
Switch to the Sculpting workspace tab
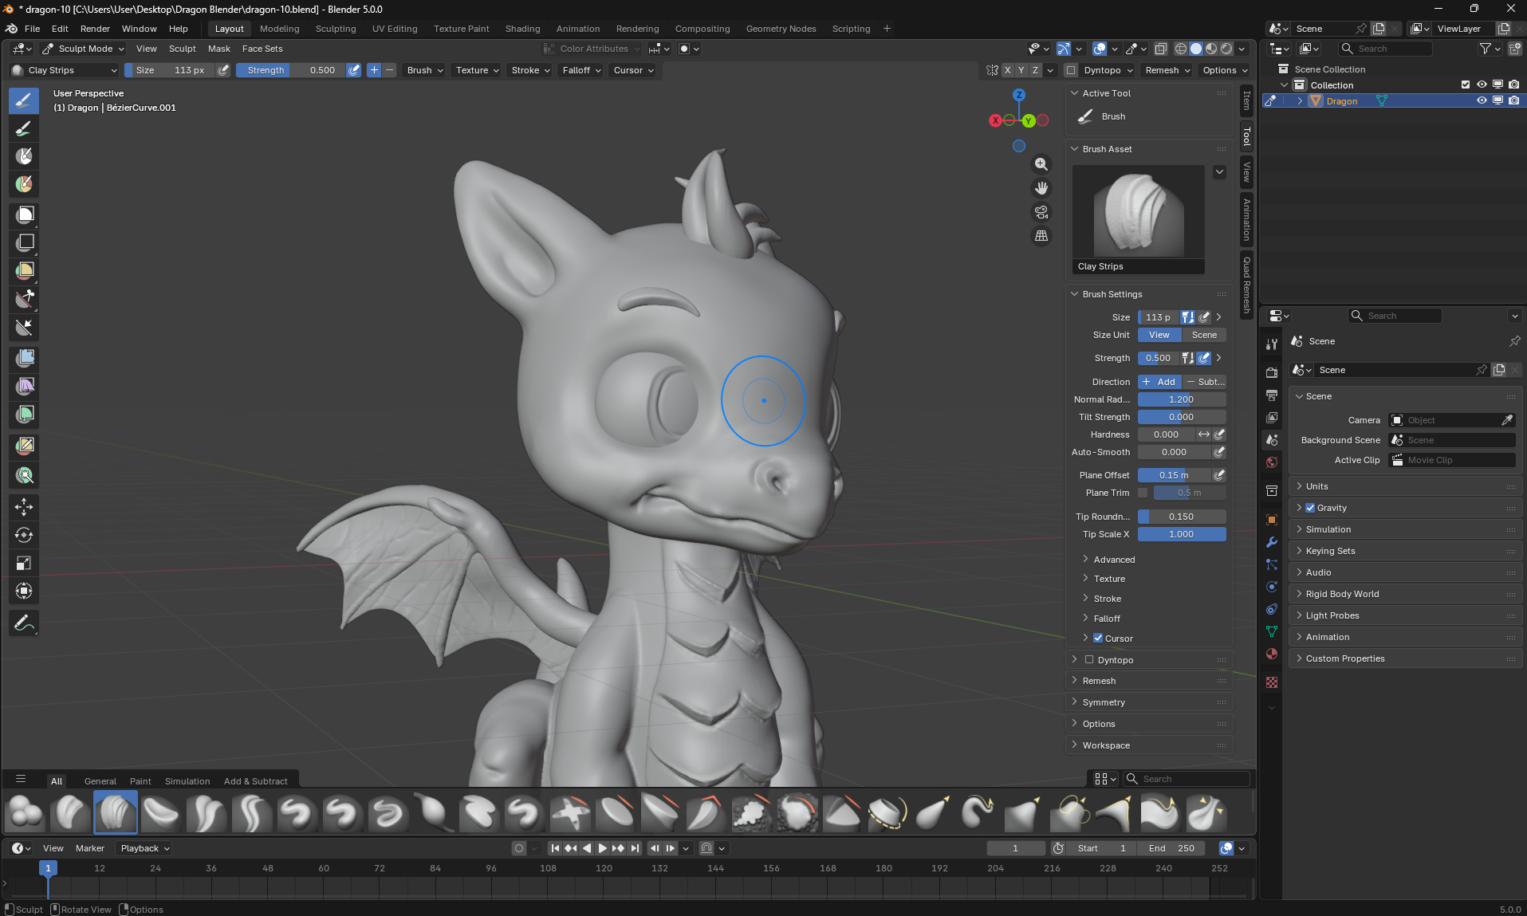point(335,29)
